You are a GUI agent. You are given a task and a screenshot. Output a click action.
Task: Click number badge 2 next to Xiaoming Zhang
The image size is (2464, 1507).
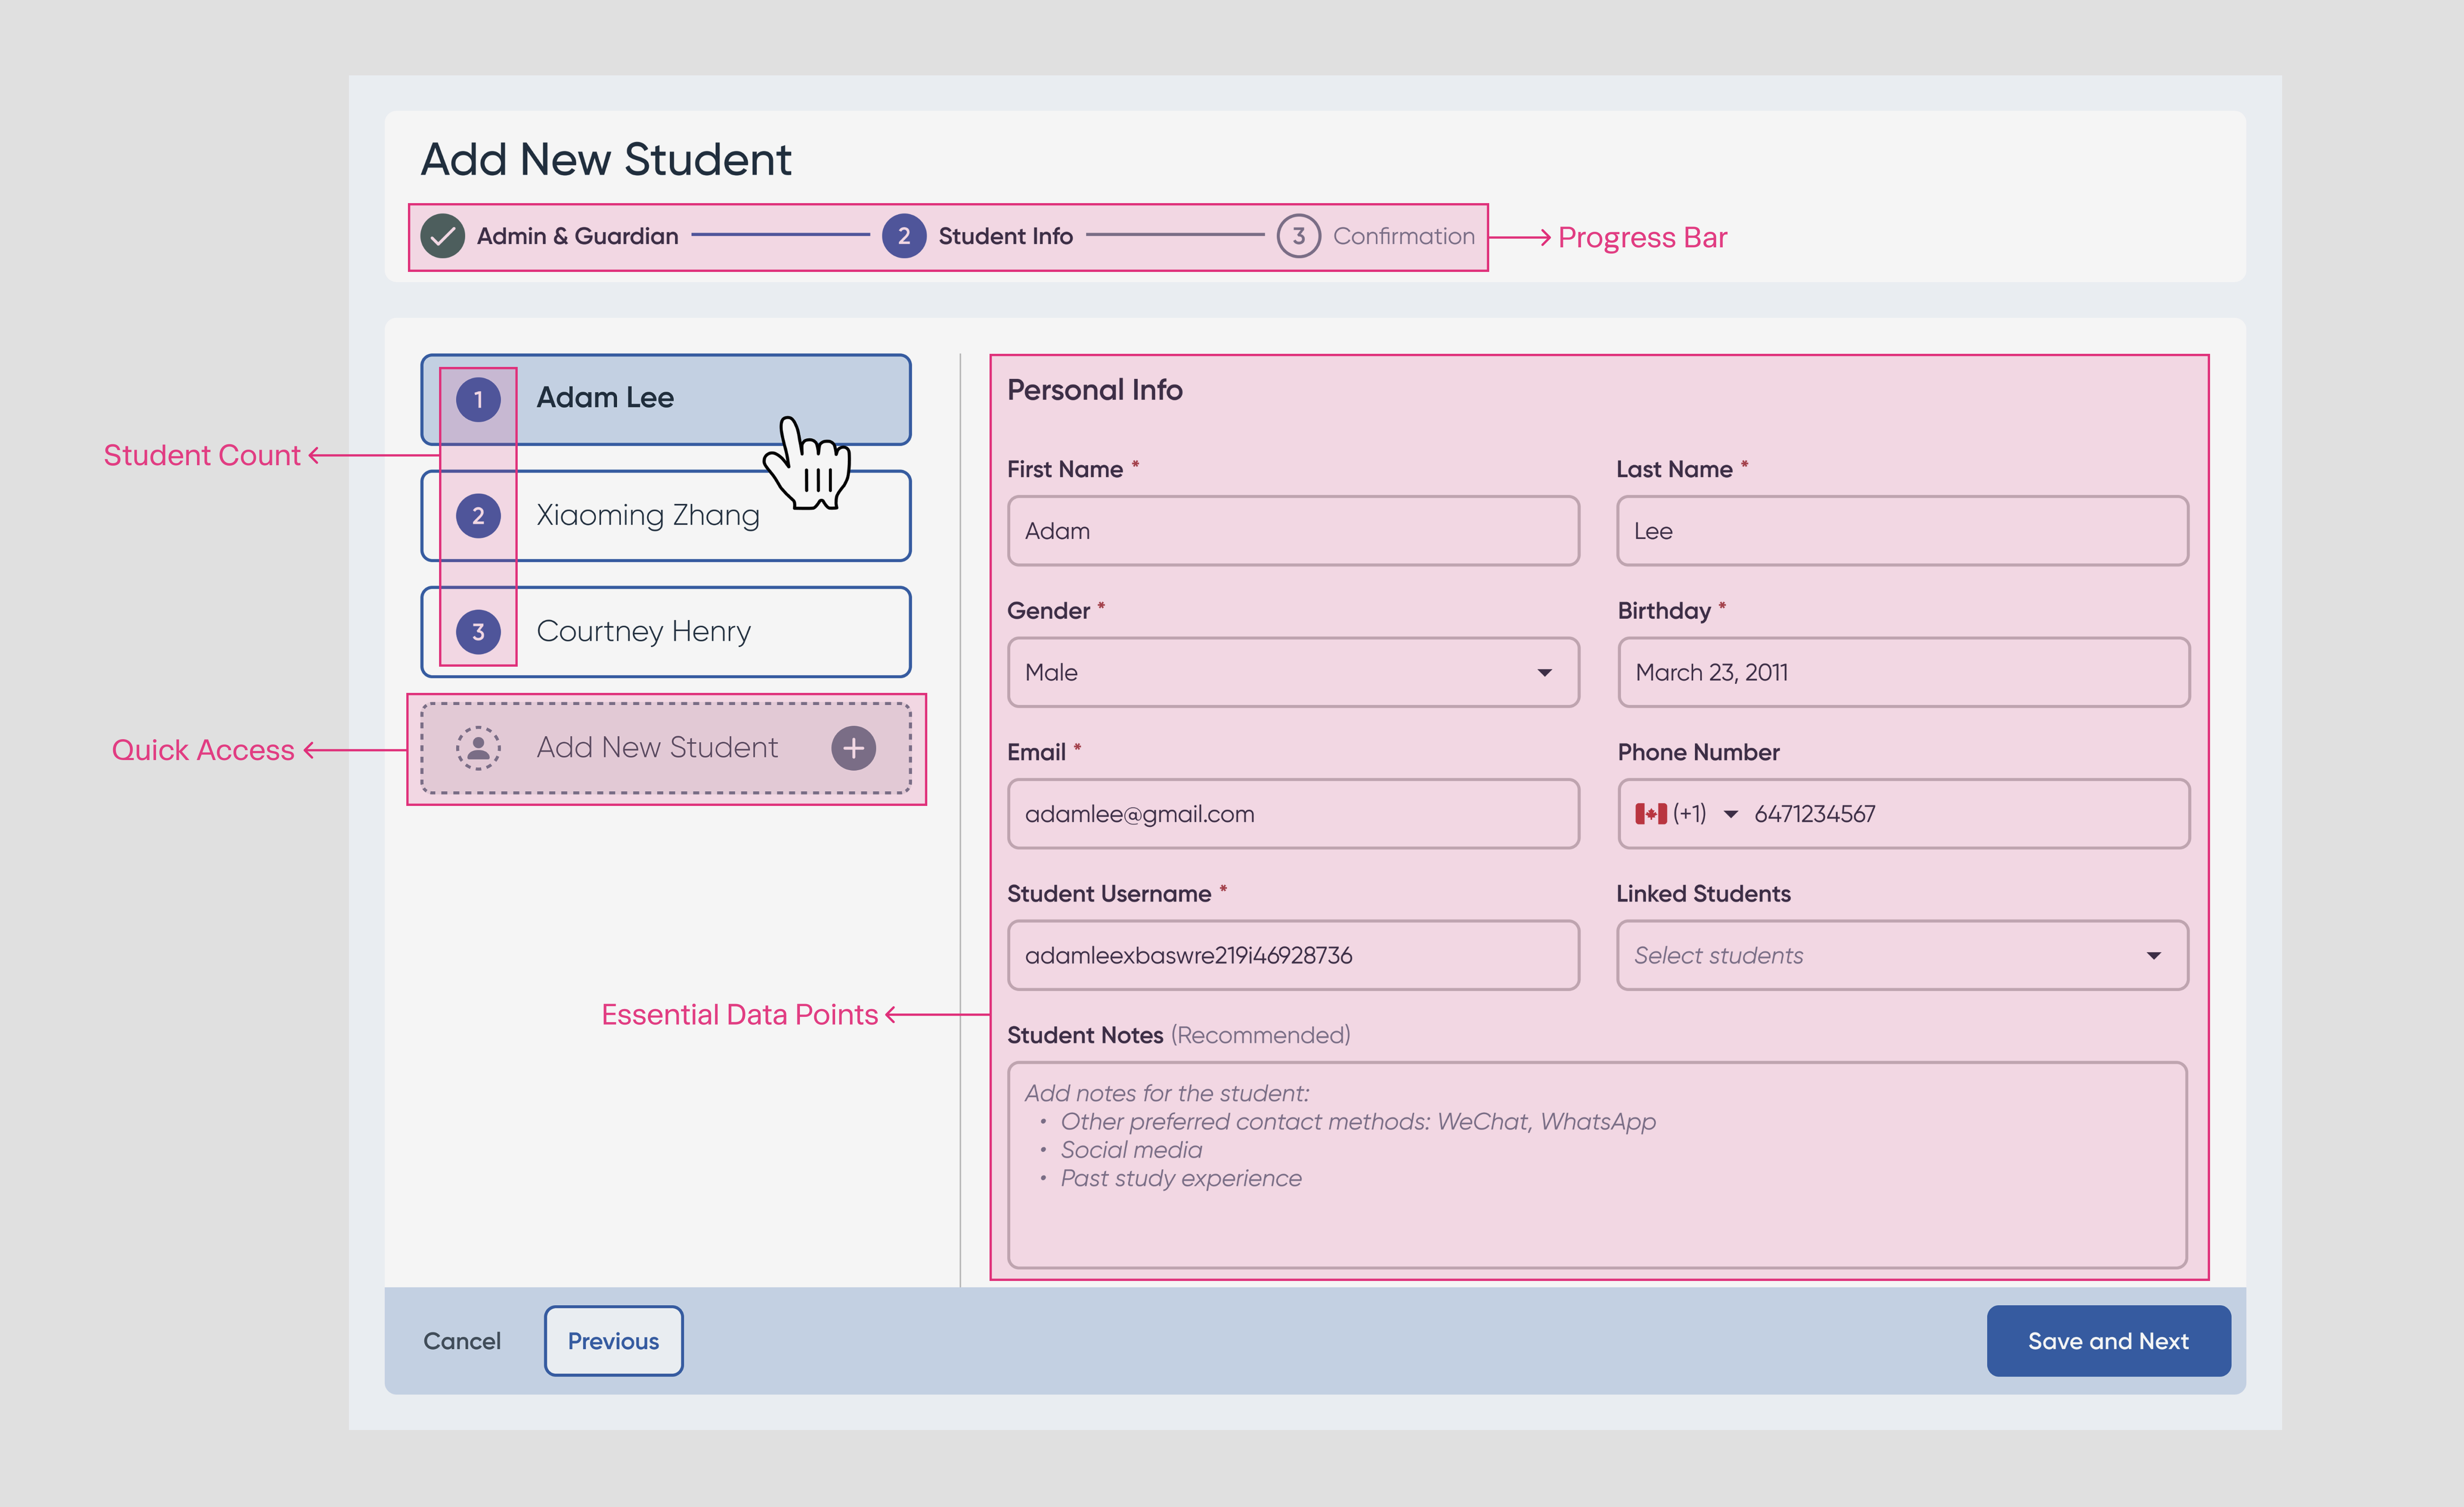tap(478, 516)
